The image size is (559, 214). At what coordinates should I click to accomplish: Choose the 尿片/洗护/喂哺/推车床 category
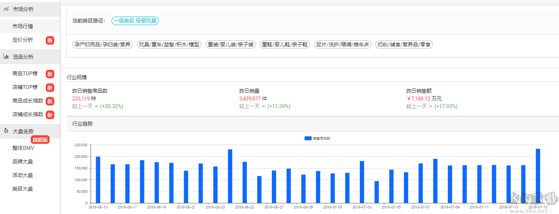tap(342, 44)
